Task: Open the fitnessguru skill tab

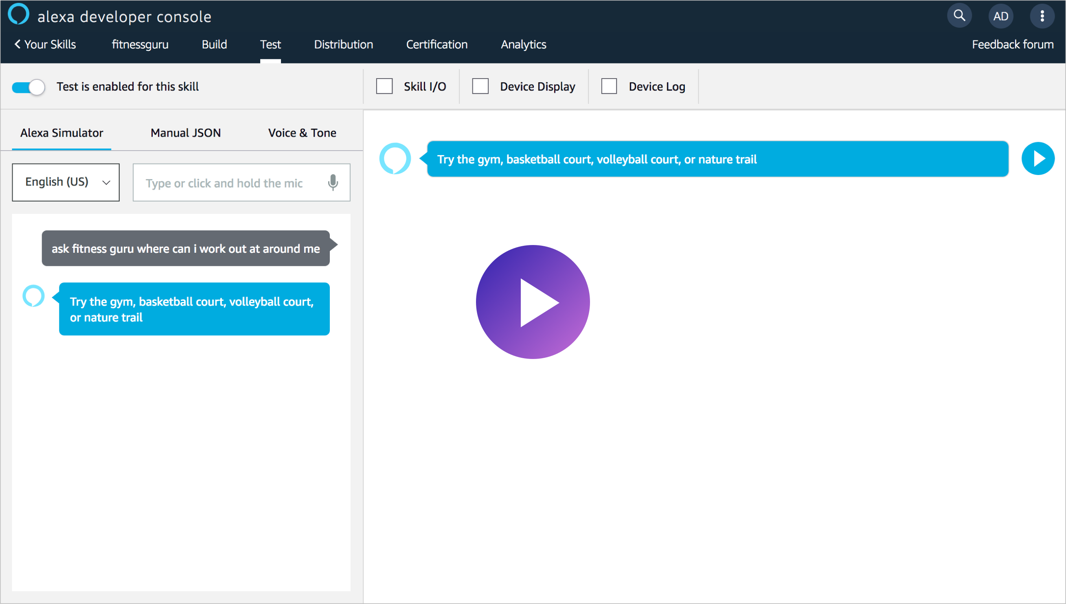Action: pos(140,44)
